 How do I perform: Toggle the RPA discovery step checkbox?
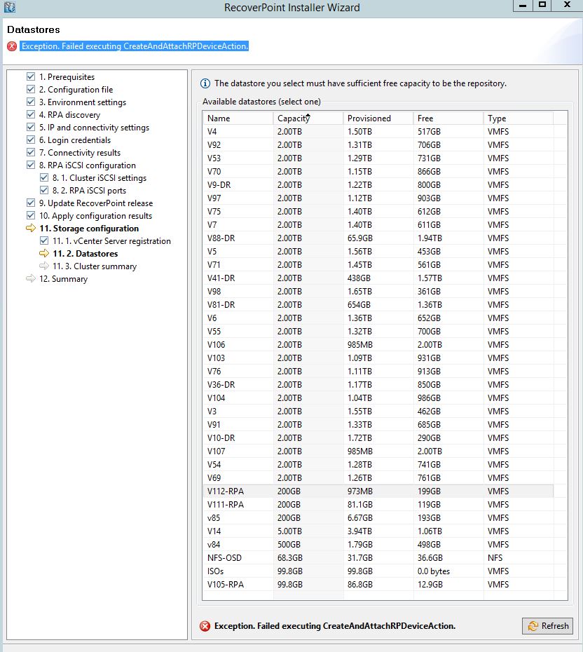click(x=31, y=114)
